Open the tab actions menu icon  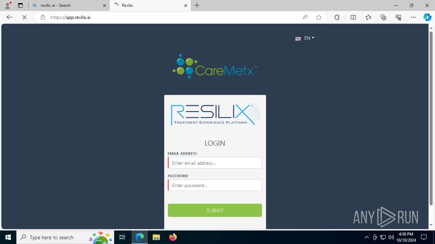20,5
